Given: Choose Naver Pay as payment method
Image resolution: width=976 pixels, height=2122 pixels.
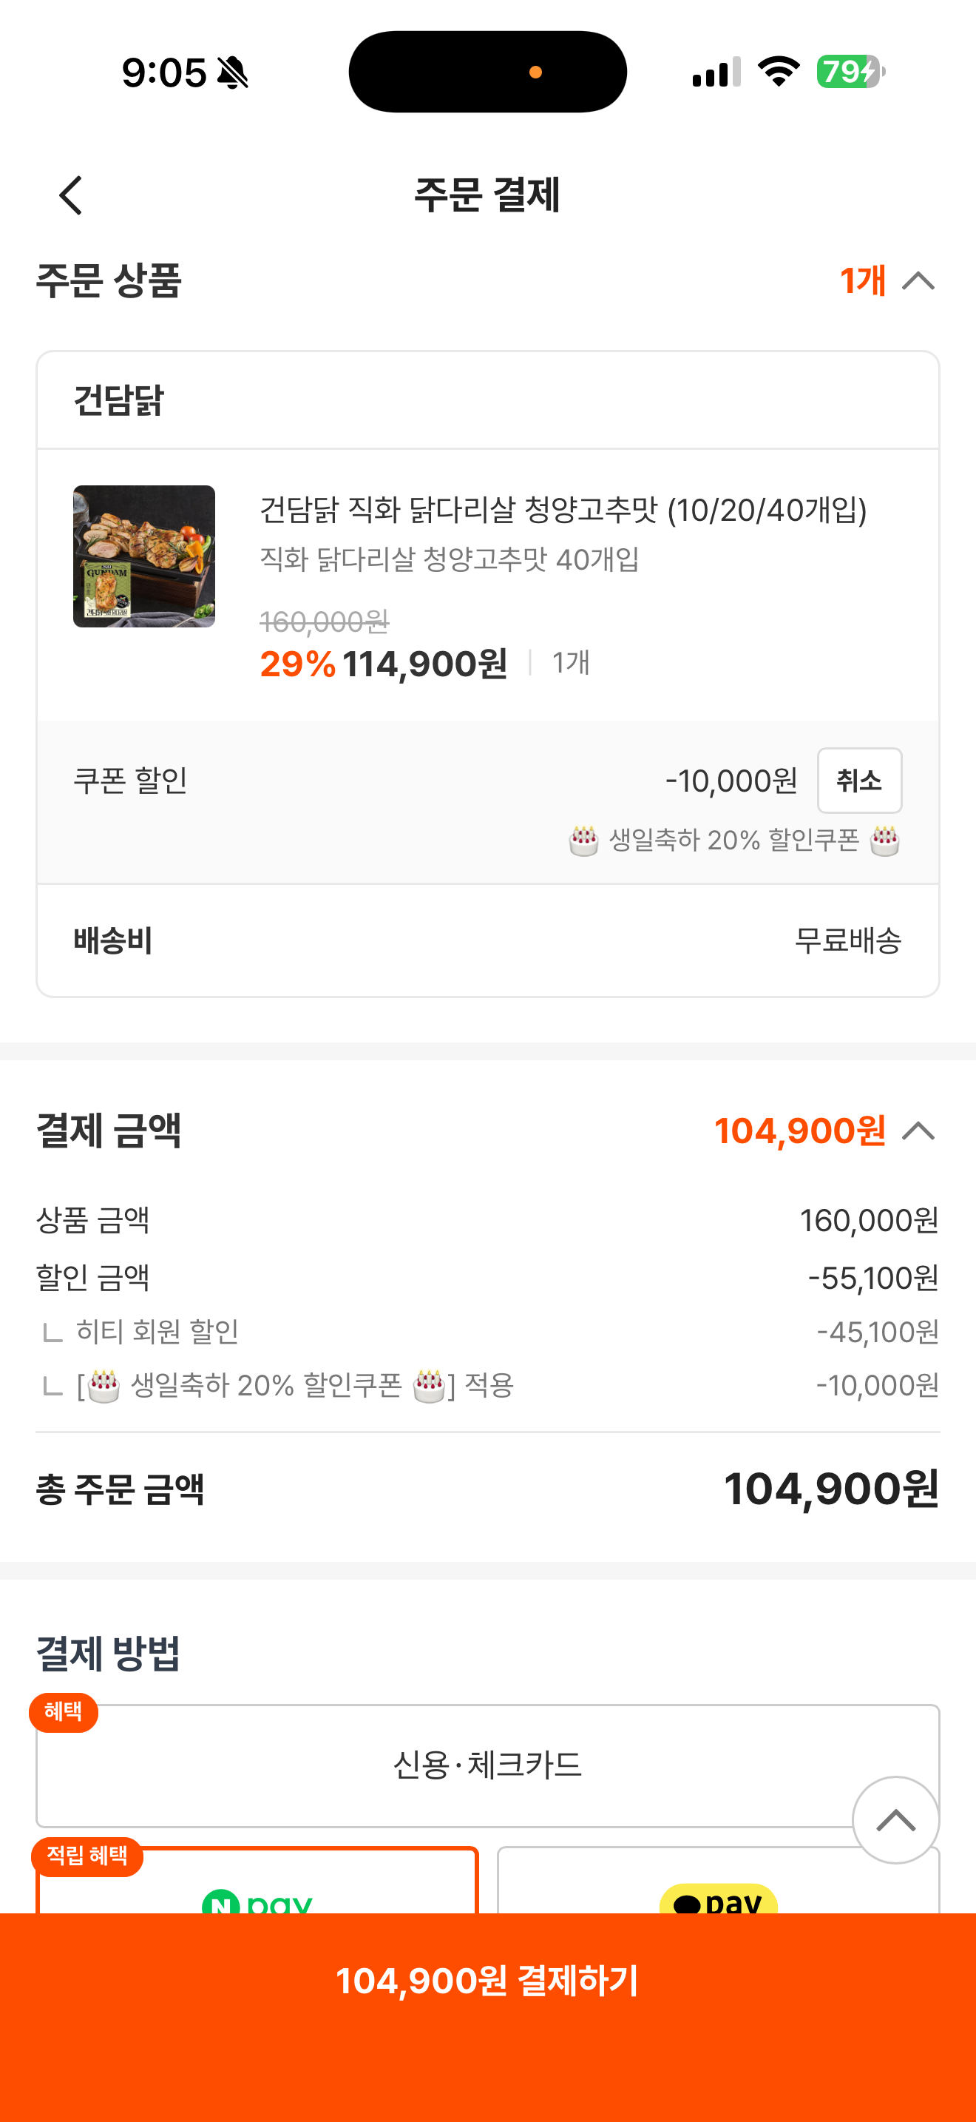Looking at the screenshot, I should click(257, 1881).
